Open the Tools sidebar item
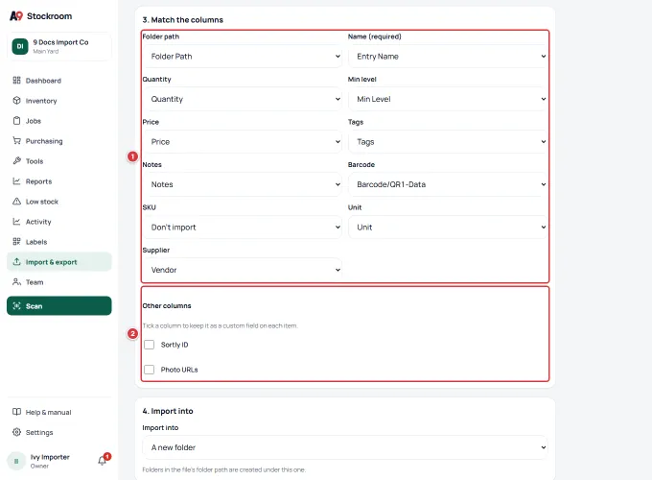 [59, 160]
